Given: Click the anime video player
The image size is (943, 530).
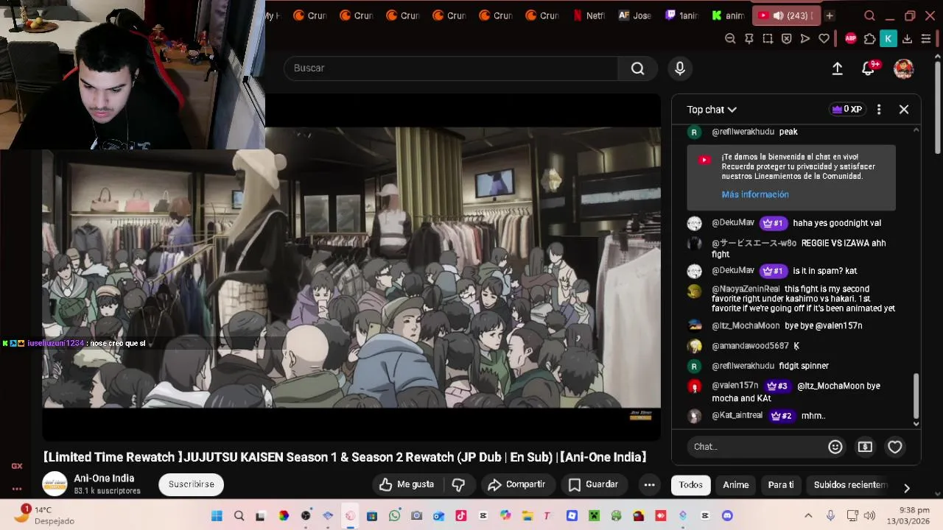Looking at the screenshot, I should pos(351,268).
